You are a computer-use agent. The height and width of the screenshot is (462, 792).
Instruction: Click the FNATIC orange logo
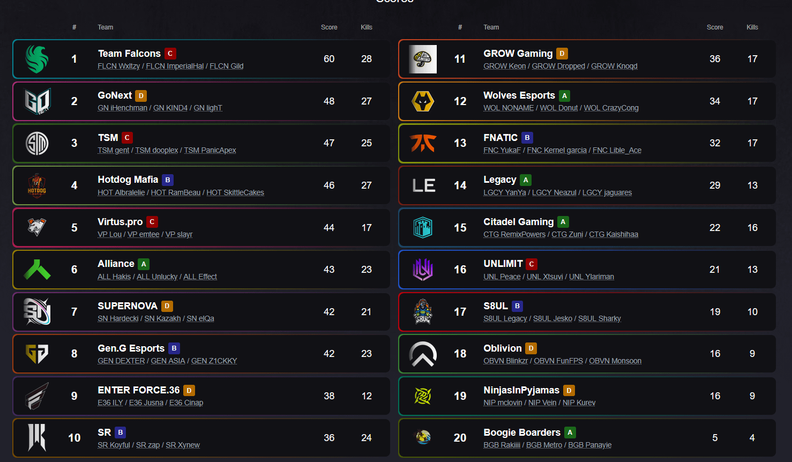click(x=423, y=143)
